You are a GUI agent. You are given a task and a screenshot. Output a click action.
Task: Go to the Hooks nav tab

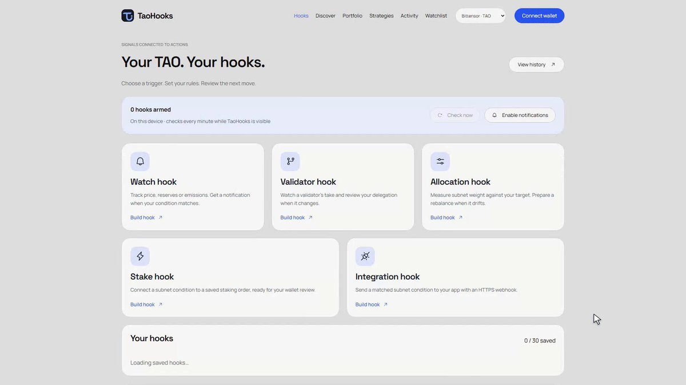301,16
